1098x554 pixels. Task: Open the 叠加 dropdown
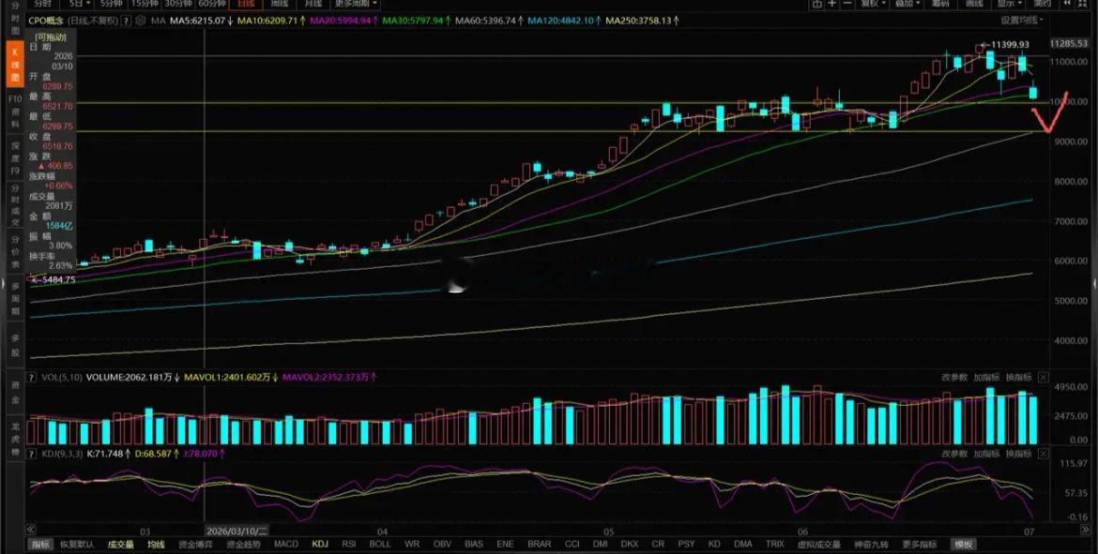[909, 4]
